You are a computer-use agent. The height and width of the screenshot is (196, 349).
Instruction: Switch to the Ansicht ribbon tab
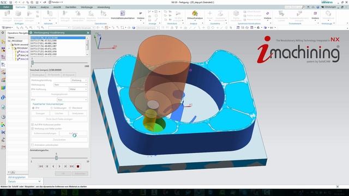(57, 7)
